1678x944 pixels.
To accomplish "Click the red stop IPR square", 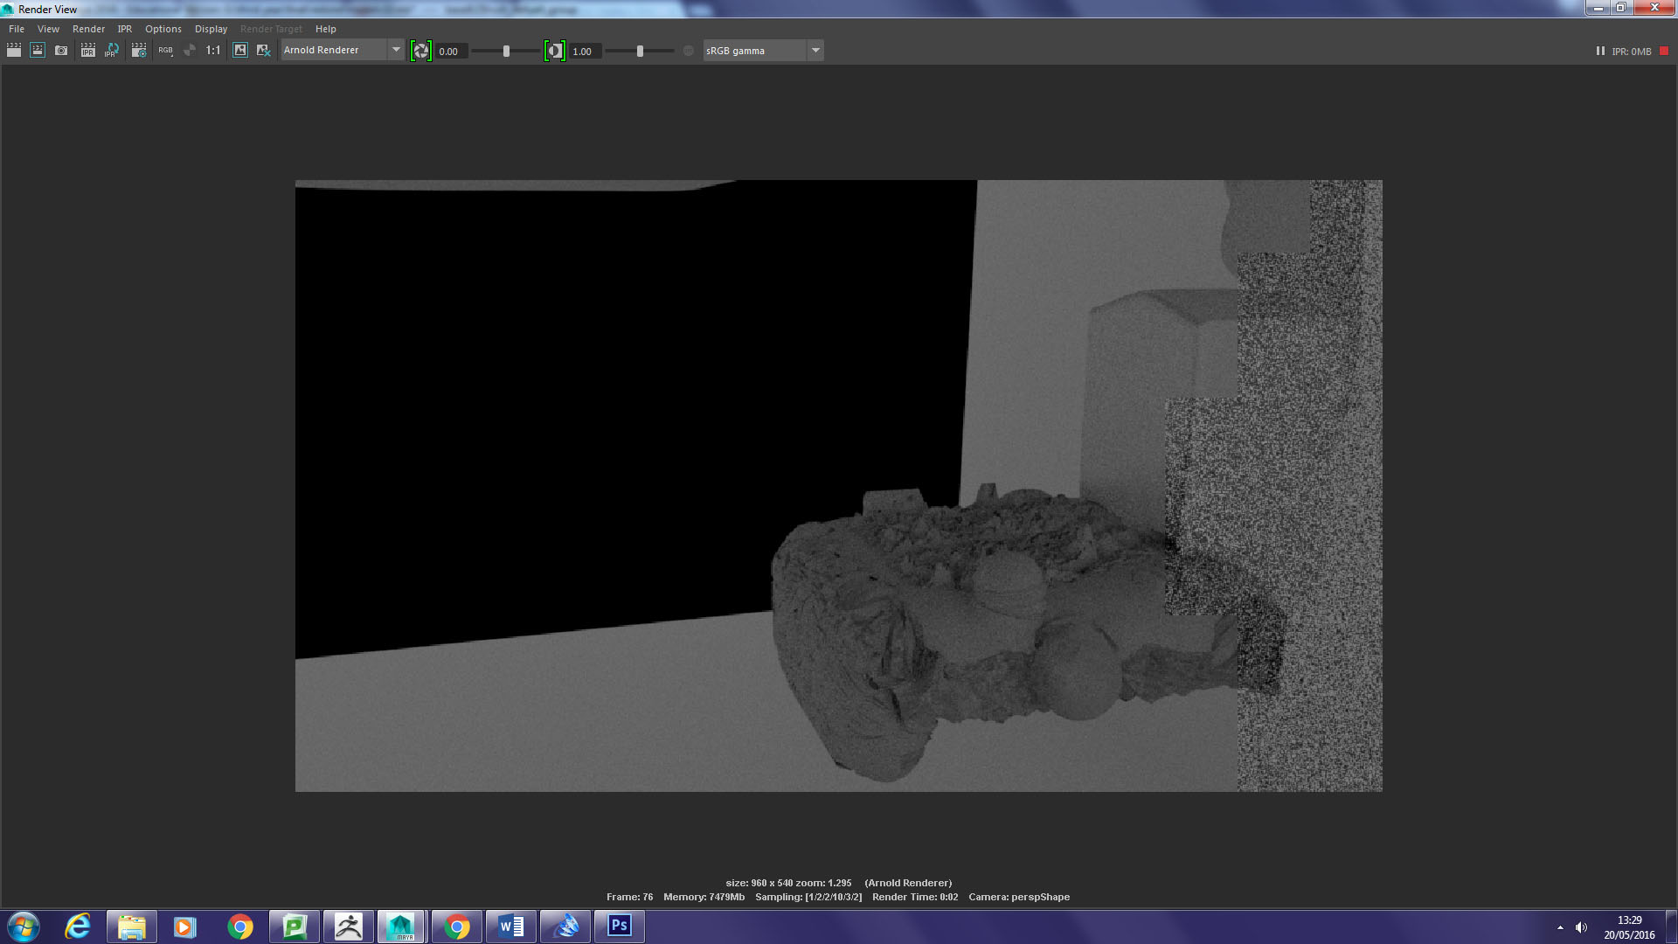I will pos(1664,51).
